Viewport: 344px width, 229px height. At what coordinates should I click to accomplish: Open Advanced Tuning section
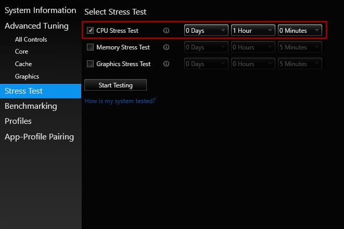(36, 26)
